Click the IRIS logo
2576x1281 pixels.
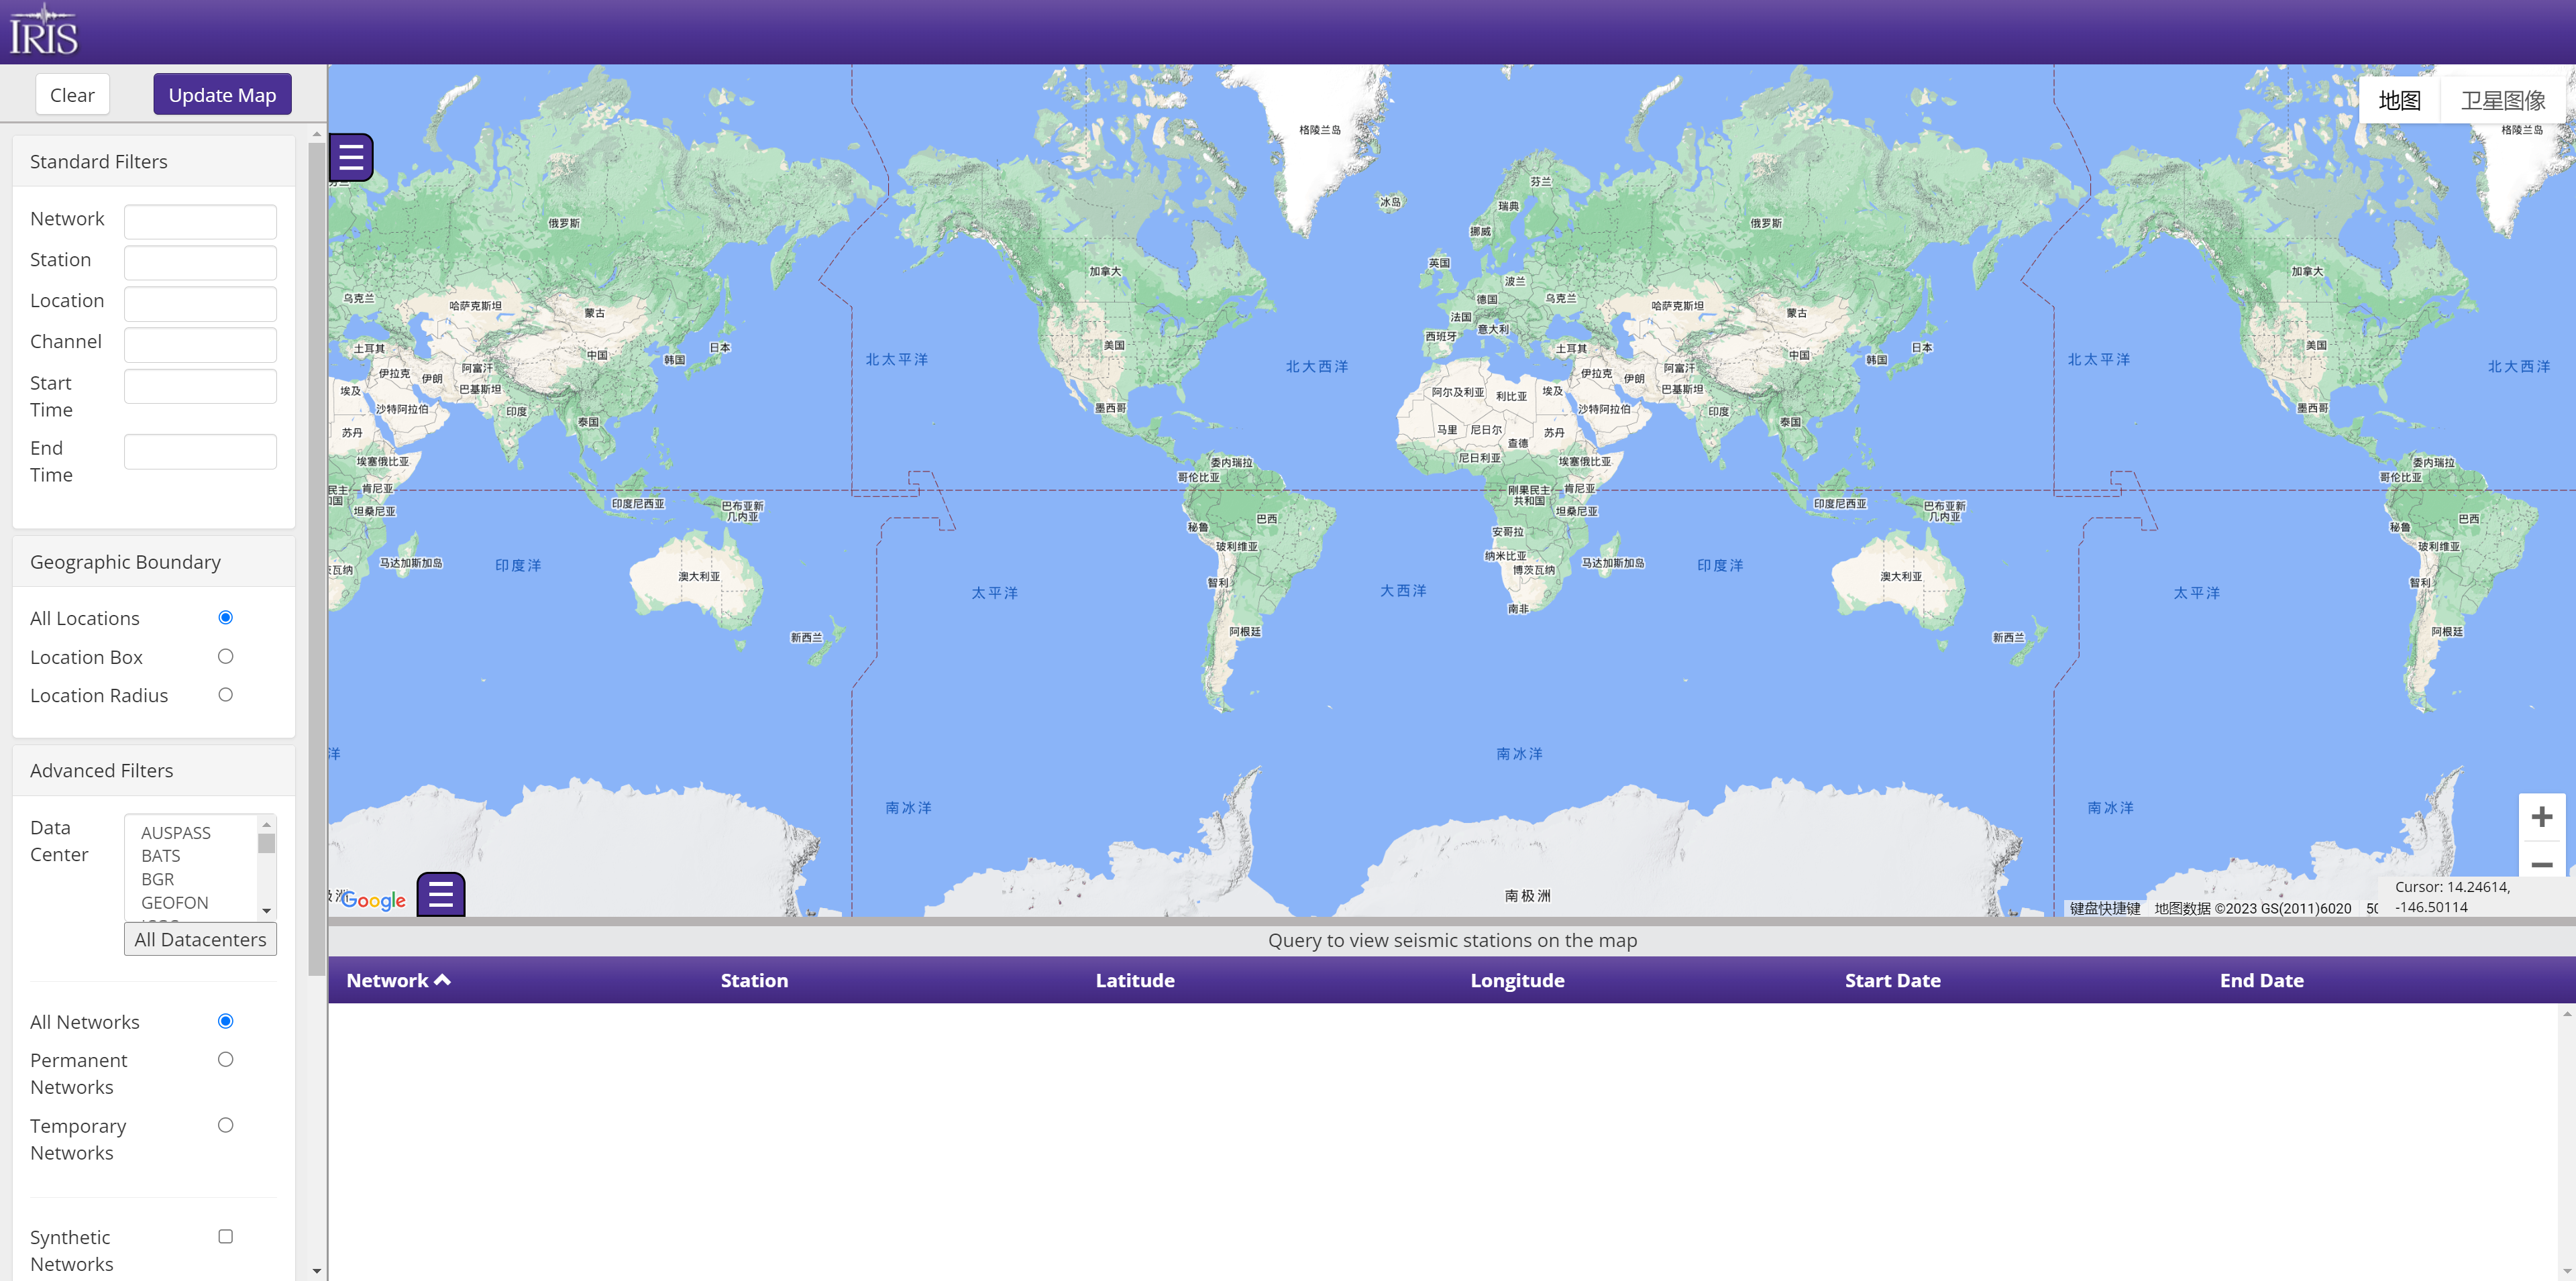point(44,30)
